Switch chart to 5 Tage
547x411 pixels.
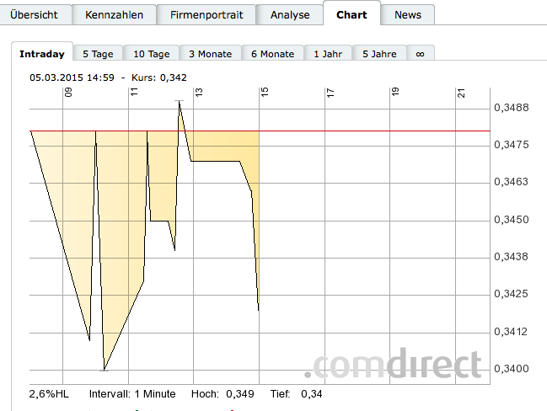pos(98,54)
